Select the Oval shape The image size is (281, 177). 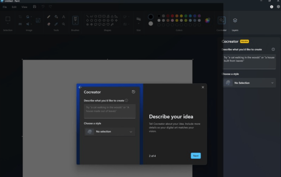[x=96, y=16]
